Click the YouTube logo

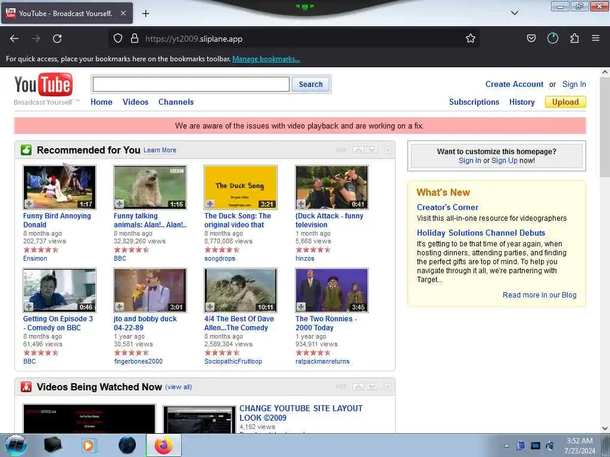[43, 84]
